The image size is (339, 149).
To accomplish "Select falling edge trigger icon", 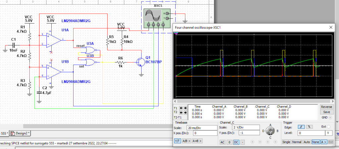I will 309,126.
